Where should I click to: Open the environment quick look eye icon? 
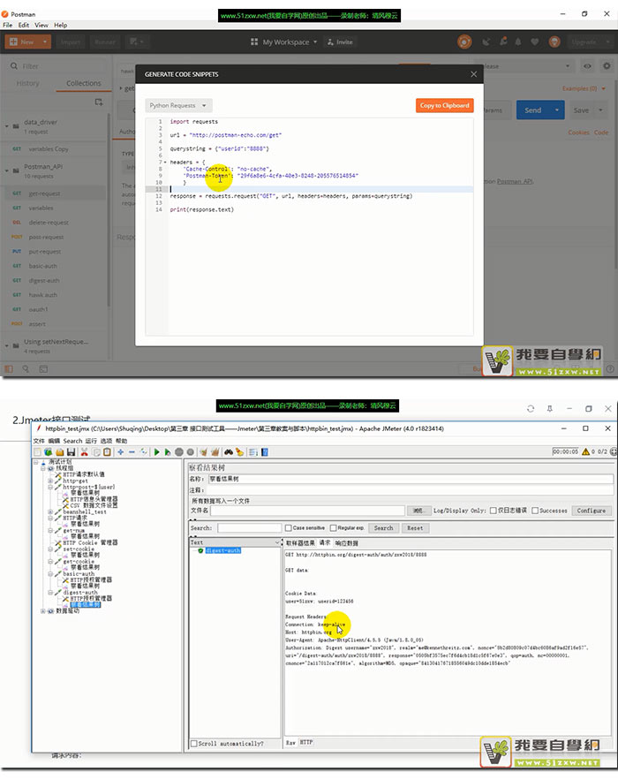[x=587, y=66]
